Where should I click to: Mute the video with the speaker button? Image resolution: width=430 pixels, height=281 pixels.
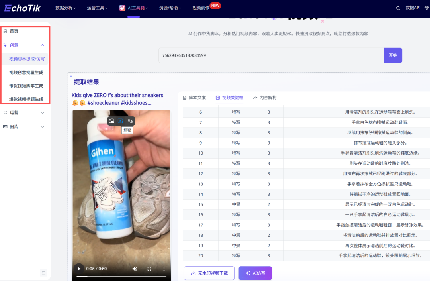pos(135,269)
